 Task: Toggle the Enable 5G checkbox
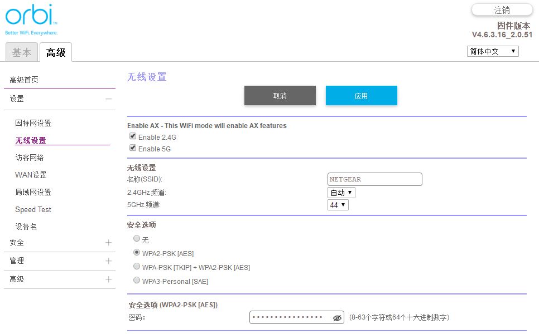coord(133,148)
